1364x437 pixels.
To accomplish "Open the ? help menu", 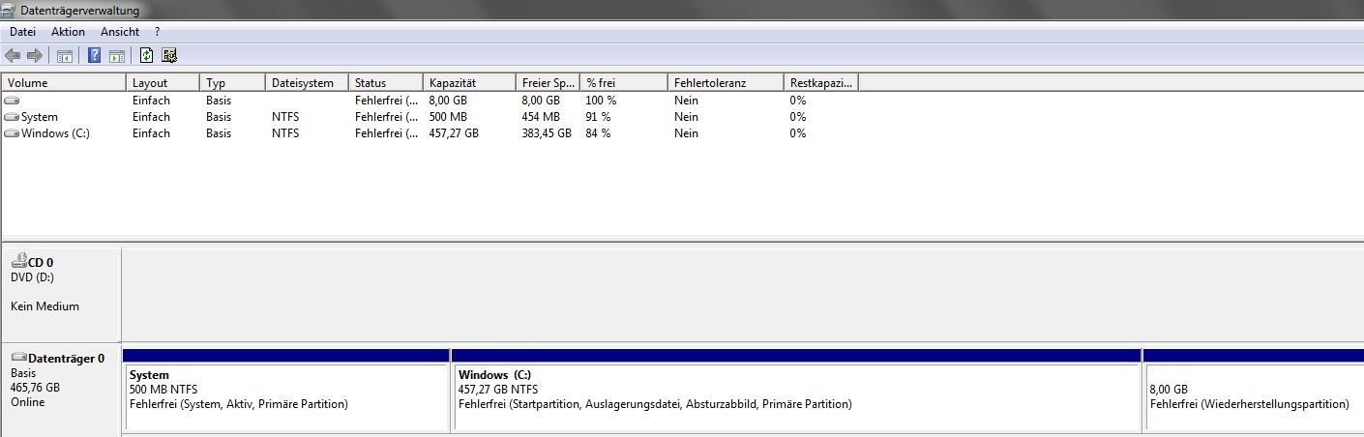I will [157, 32].
